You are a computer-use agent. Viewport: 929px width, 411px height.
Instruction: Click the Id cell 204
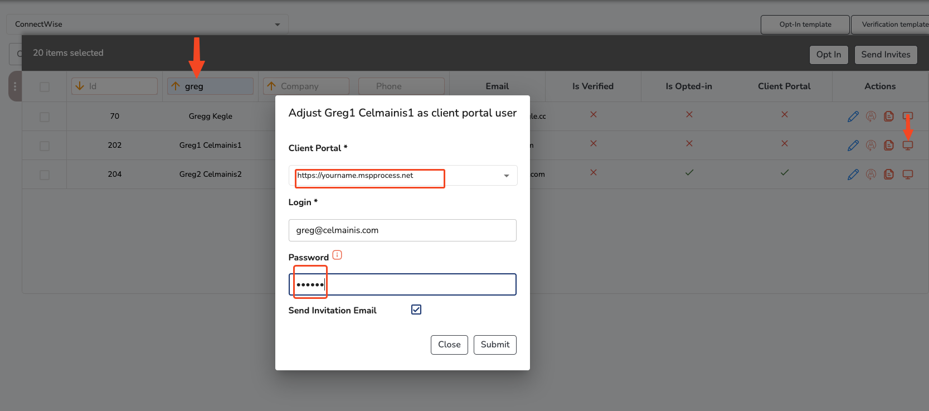click(x=115, y=174)
